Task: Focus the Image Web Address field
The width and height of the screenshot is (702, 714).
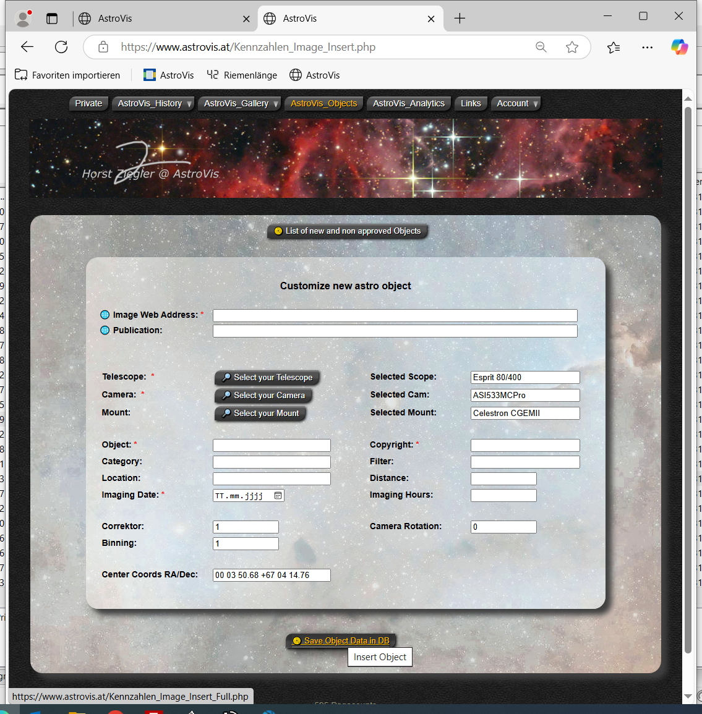Action: [x=395, y=315]
